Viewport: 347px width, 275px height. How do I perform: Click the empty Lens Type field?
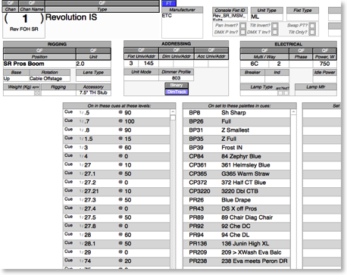coord(93,79)
